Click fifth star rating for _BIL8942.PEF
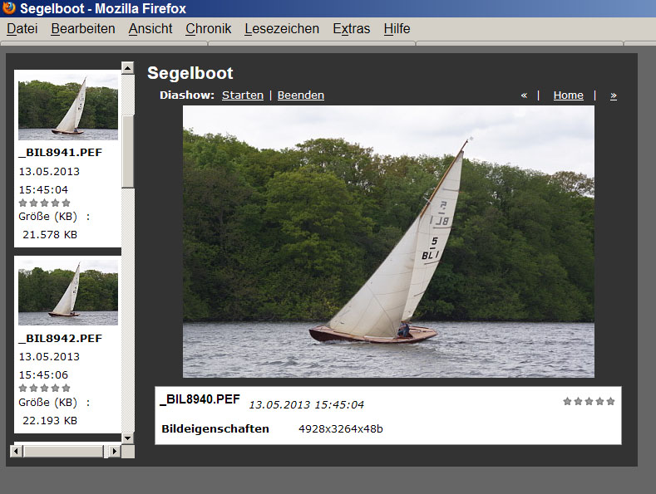 point(67,388)
